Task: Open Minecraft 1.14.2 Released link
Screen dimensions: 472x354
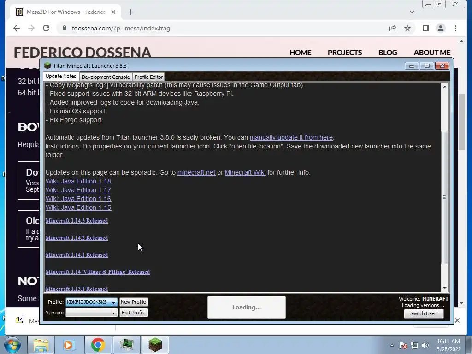Action: [77, 238]
